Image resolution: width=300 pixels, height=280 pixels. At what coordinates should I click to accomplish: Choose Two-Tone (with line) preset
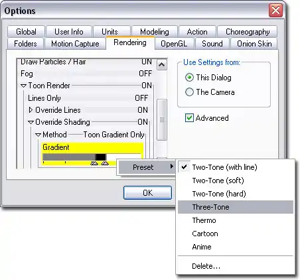[236, 167]
